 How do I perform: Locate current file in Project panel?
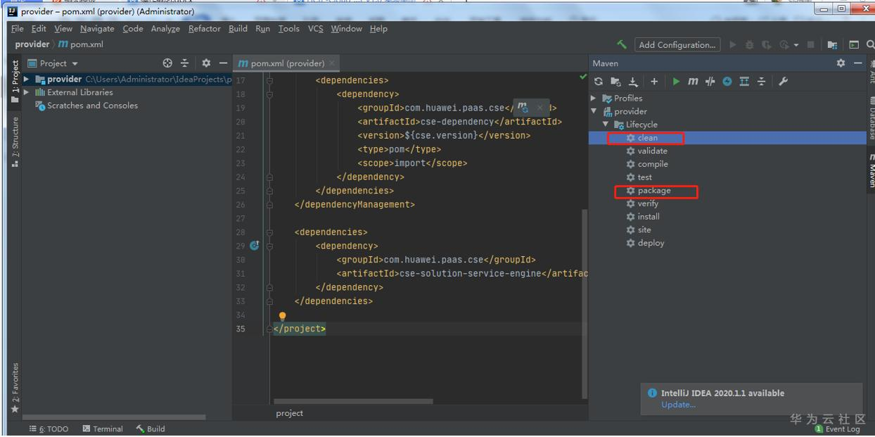[167, 63]
